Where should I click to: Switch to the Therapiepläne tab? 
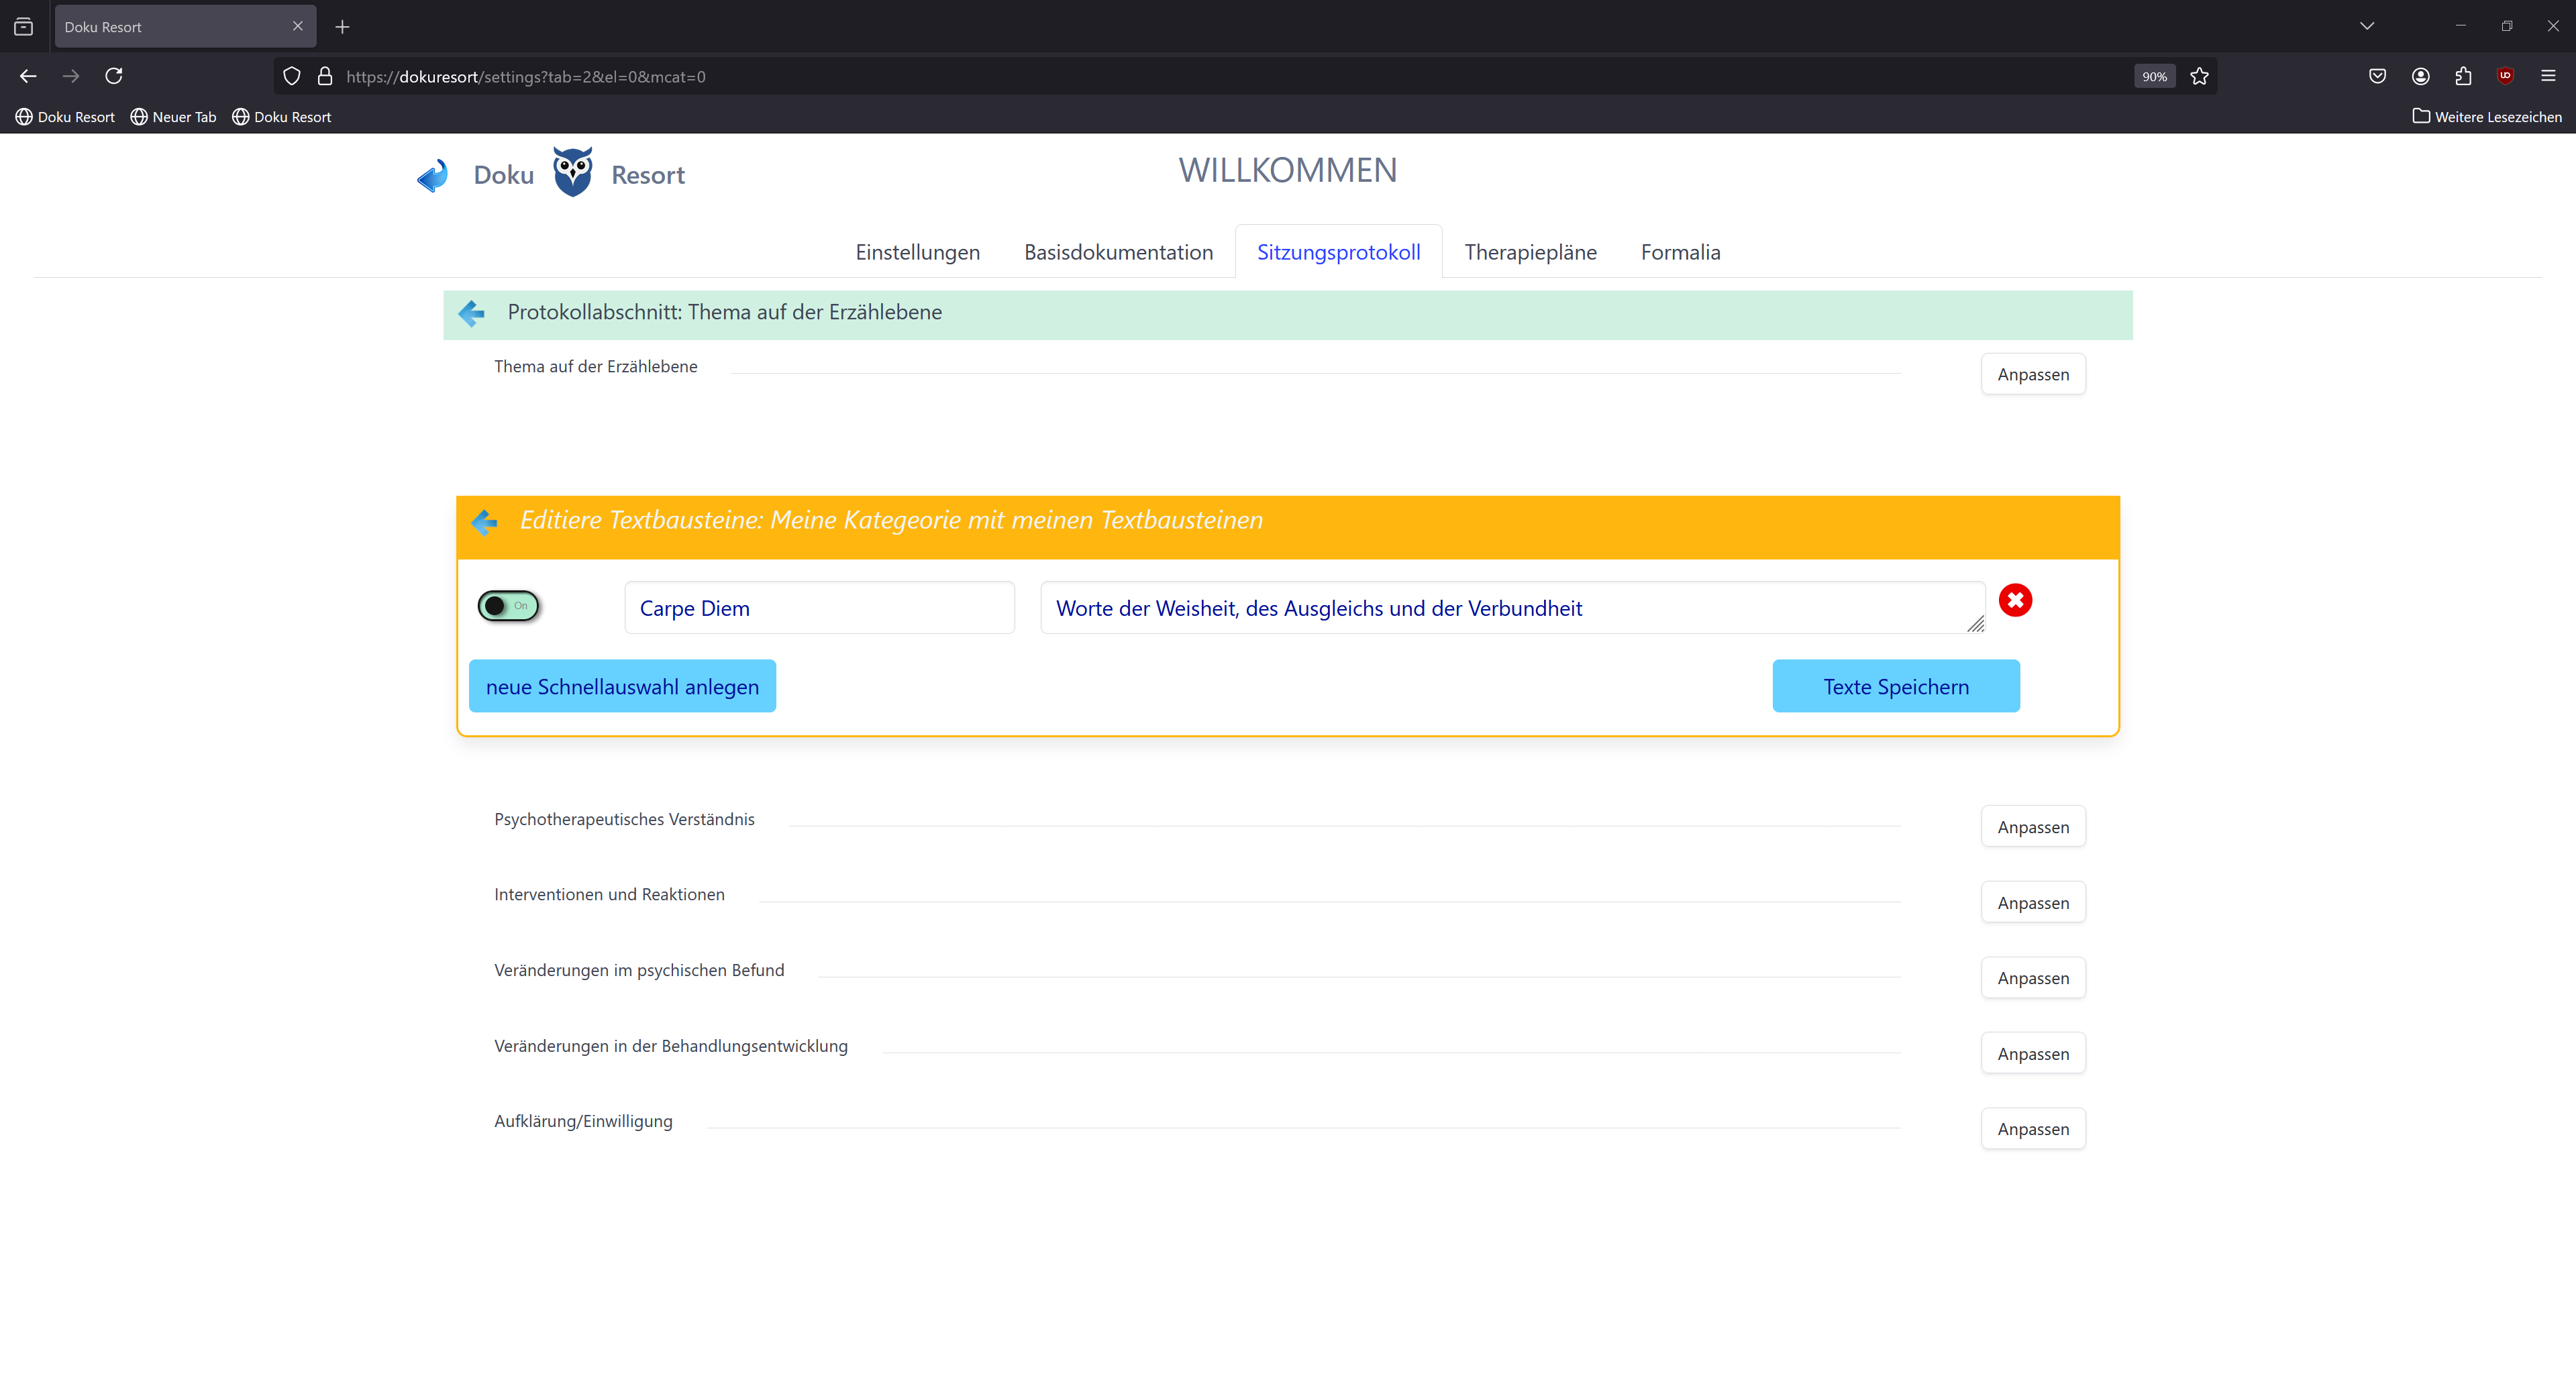[x=1530, y=252]
